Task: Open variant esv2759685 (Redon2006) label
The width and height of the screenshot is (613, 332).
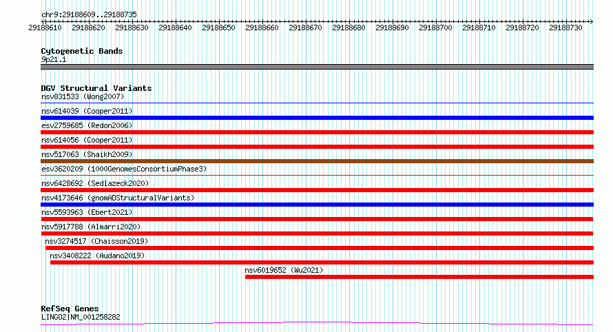Action: click(x=87, y=125)
